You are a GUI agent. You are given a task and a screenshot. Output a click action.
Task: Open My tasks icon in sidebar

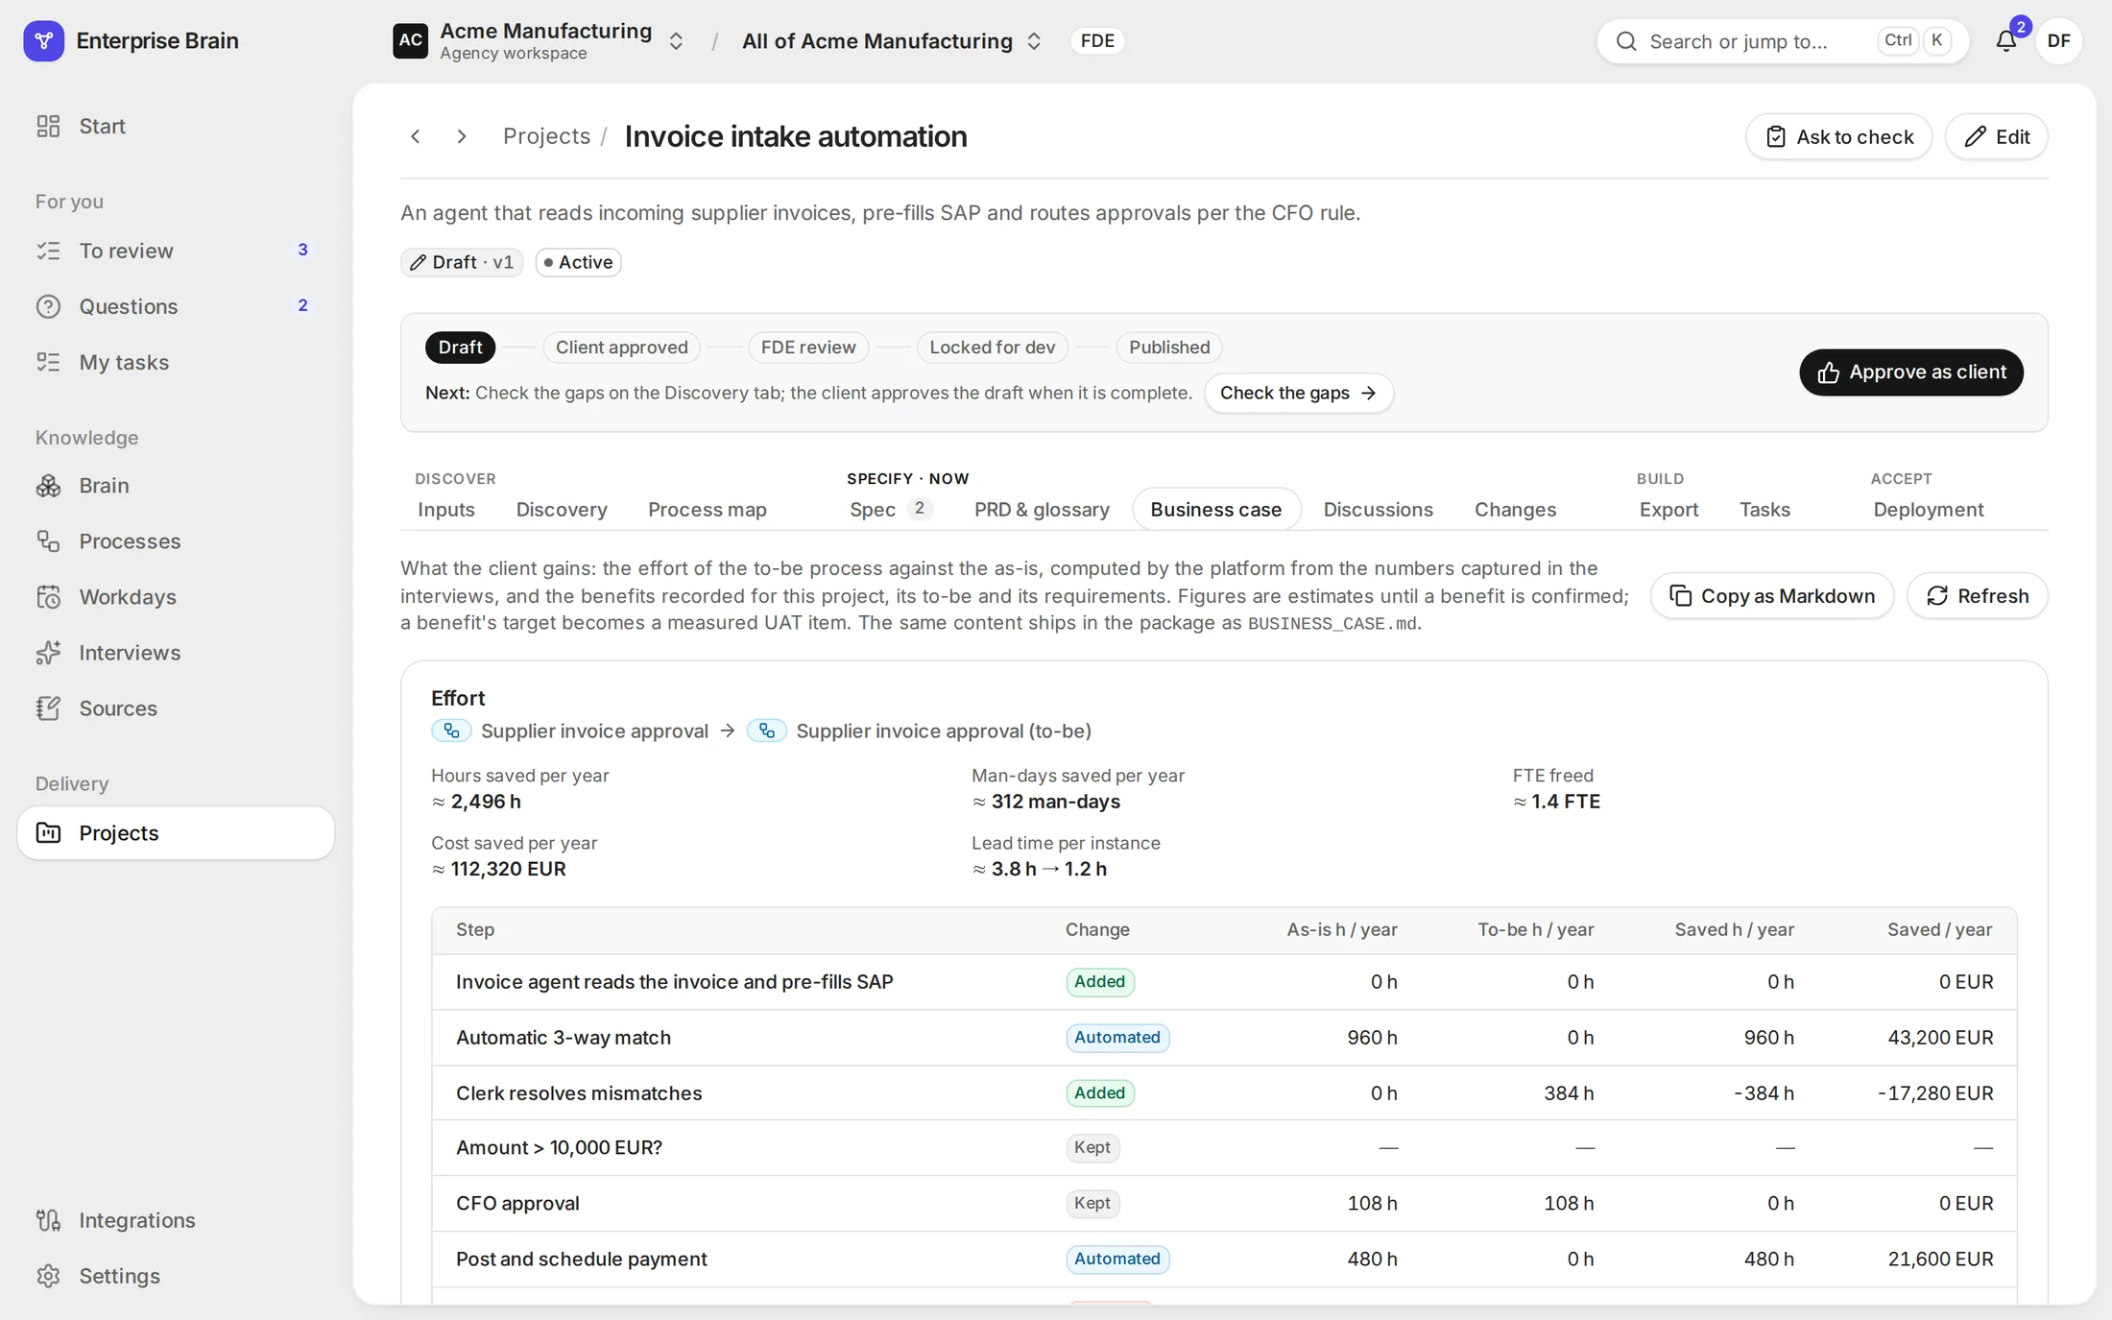48,362
